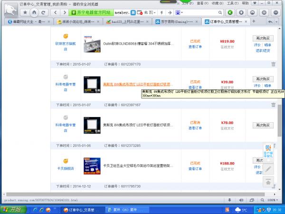Viewport: 285px width, 214px height.
Task: Click the address bar URL text
Action: tap(122, 12)
